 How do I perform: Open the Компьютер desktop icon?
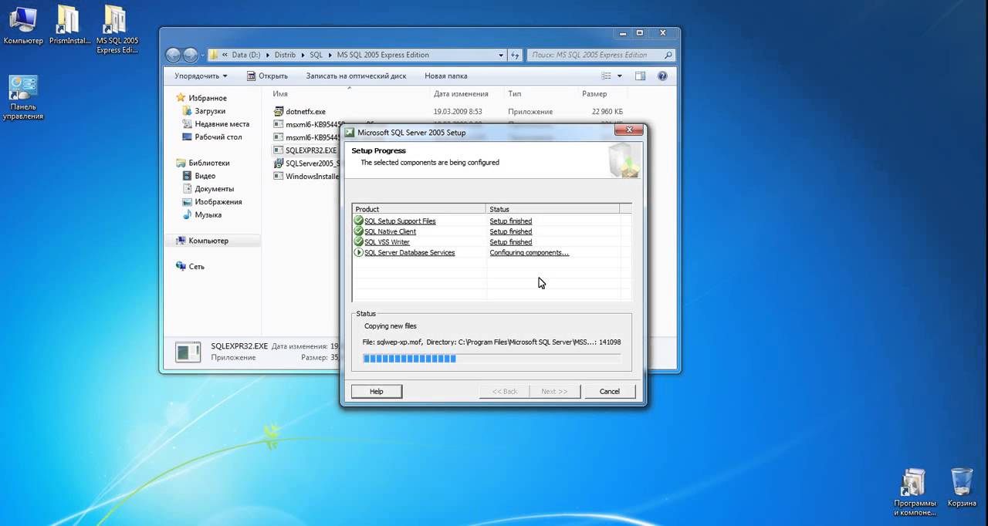(x=23, y=26)
